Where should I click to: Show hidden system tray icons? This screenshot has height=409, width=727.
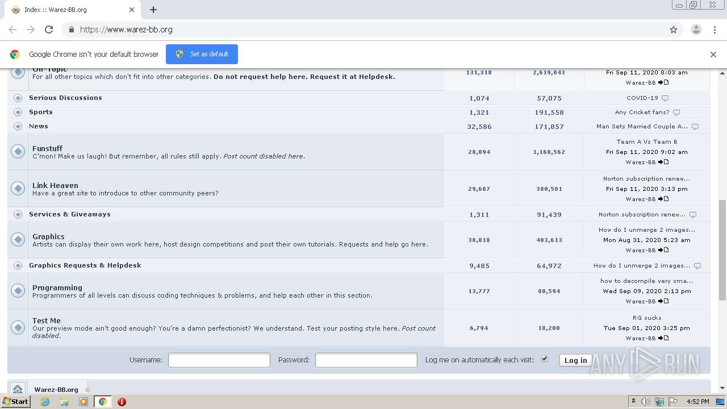(633, 402)
